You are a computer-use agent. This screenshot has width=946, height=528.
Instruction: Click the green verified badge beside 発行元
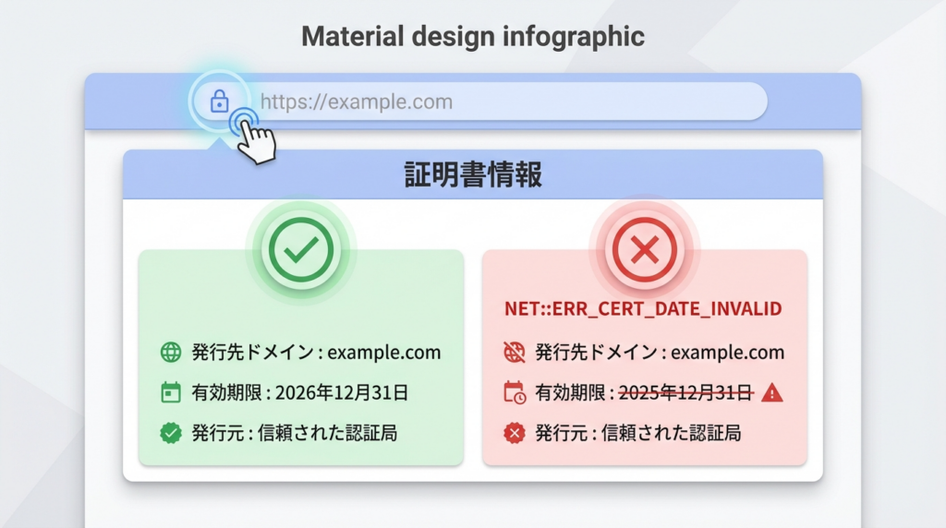pos(171,433)
